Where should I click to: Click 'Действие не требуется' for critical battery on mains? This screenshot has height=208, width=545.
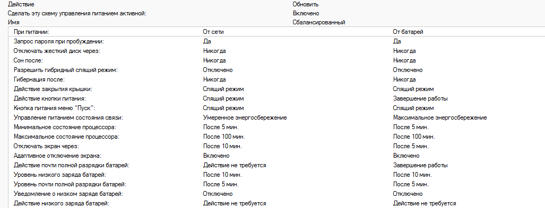point(235,165)
